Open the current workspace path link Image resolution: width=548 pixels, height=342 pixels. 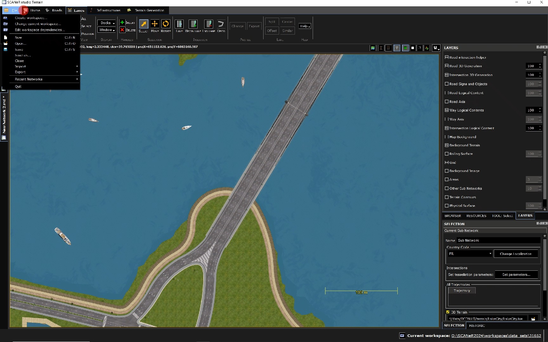pyautogui.click(x=496, y=336)
